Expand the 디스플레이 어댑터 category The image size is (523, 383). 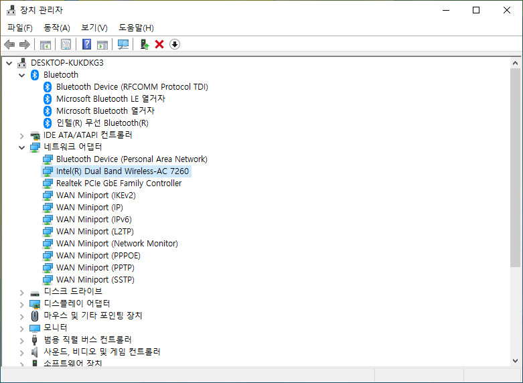21,305
